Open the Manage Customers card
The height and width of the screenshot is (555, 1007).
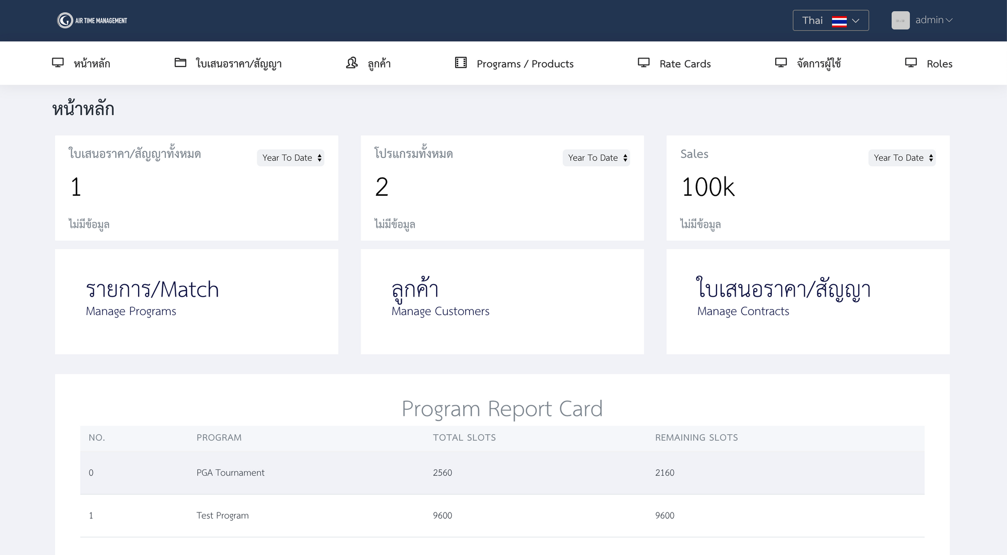[x=440, y=299]
